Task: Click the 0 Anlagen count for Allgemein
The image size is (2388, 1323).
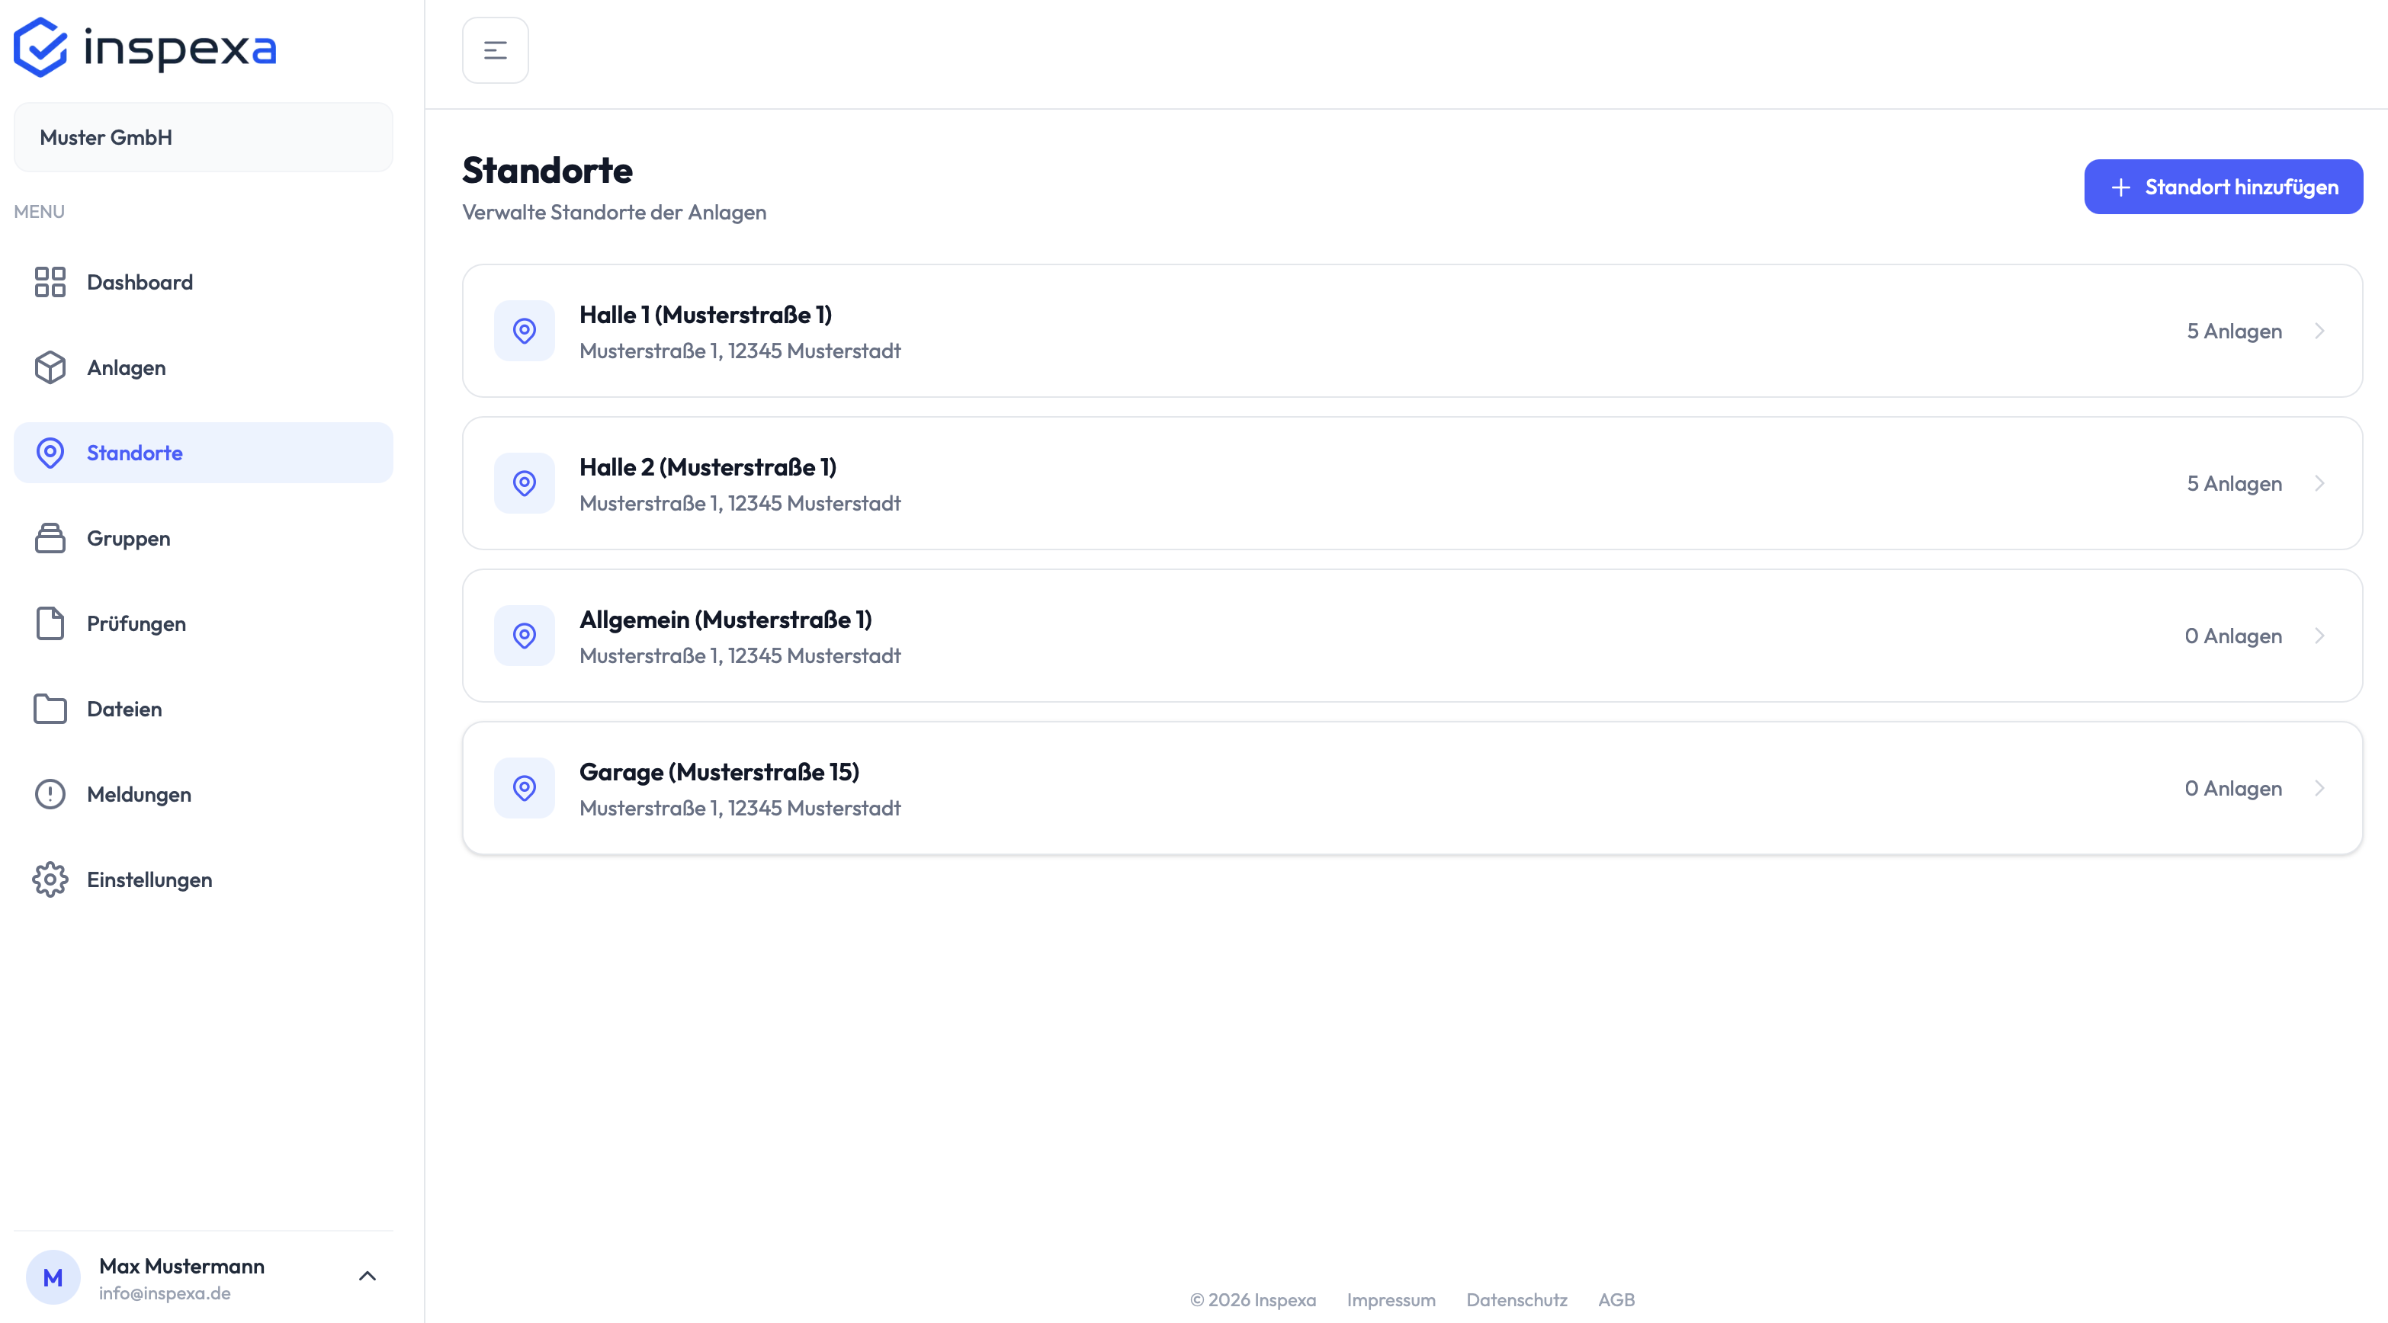Action: click(2233, 636)
